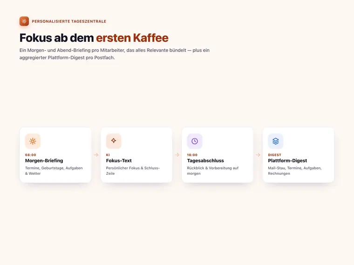
Task: Click 'Mail-Stau, Termine, Aufgaben, Rechnungen' description
Action: click(x=295, y=171)
